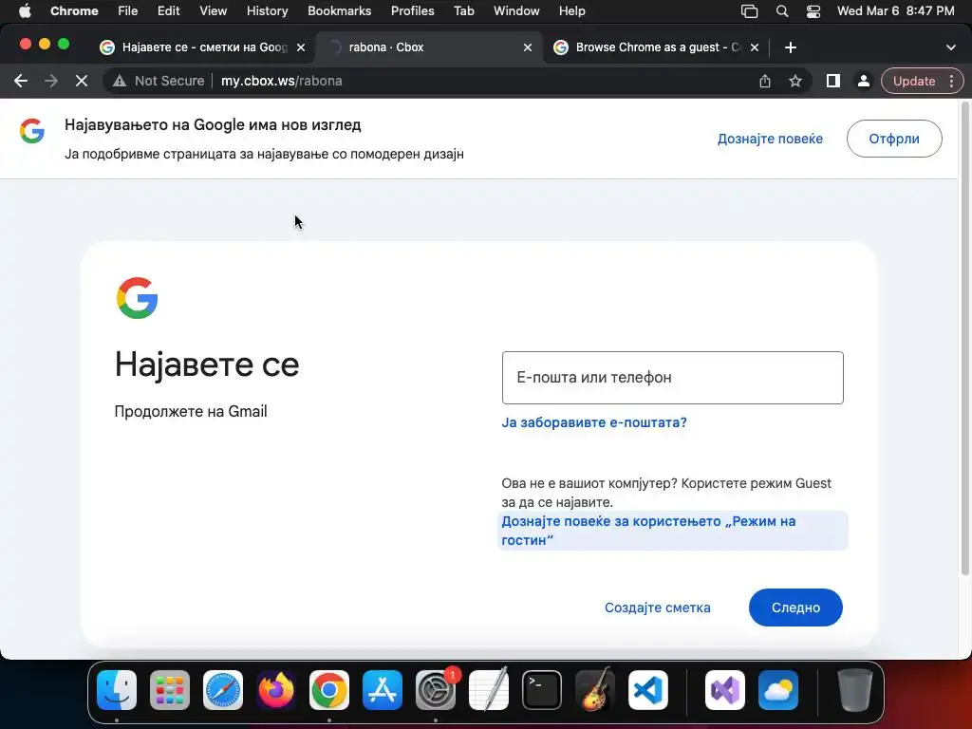Open the File menu
Viewport: 972px width, 729px height.
point(128,11)
